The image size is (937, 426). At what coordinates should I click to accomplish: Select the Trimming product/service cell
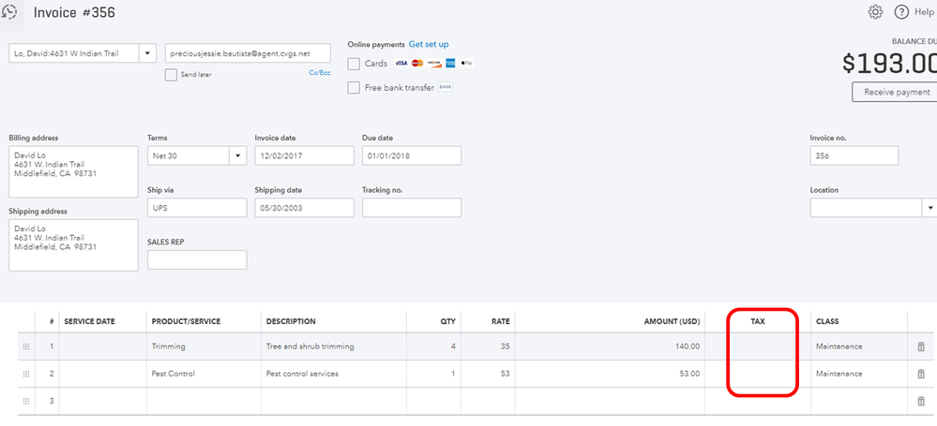(204, 346)
